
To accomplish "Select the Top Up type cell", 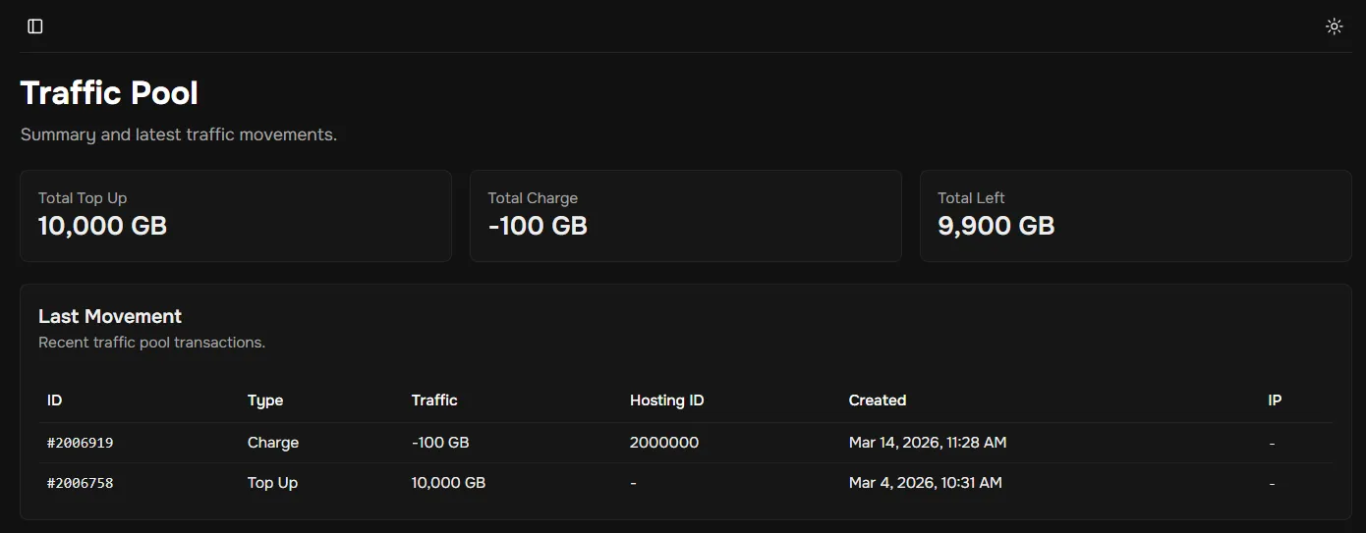I will pos(272,483).
